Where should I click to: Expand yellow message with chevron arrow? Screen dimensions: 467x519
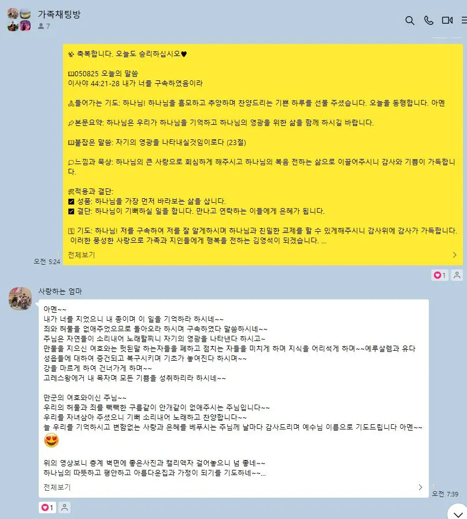tap(454, 255)
